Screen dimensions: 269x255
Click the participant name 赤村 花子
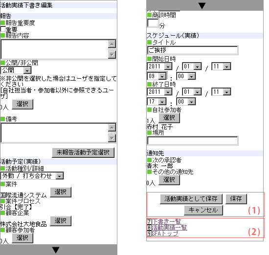159,127
